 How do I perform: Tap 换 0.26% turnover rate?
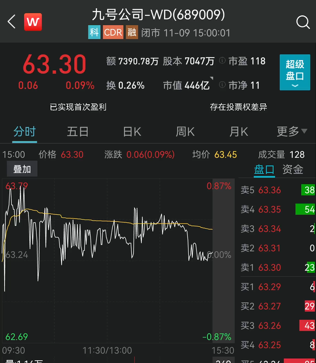[125, 85]
